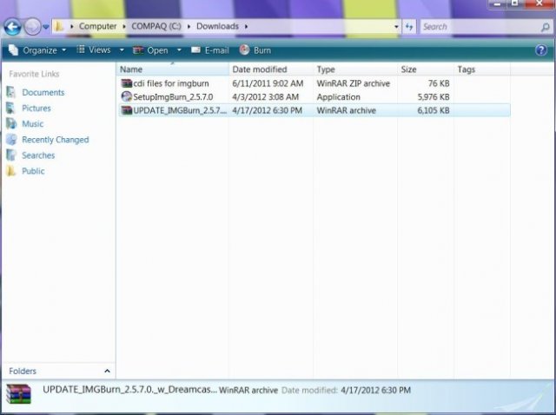The image size is (556, 415).
Task: Open the address bar history dropdown
Action: point(396,27)
